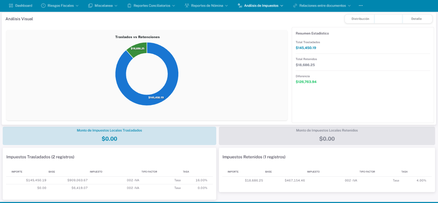Click the Reportes Conciliatorios clipboard icon
The height and width of the screenshot is (203, 438).
[129, 6]
